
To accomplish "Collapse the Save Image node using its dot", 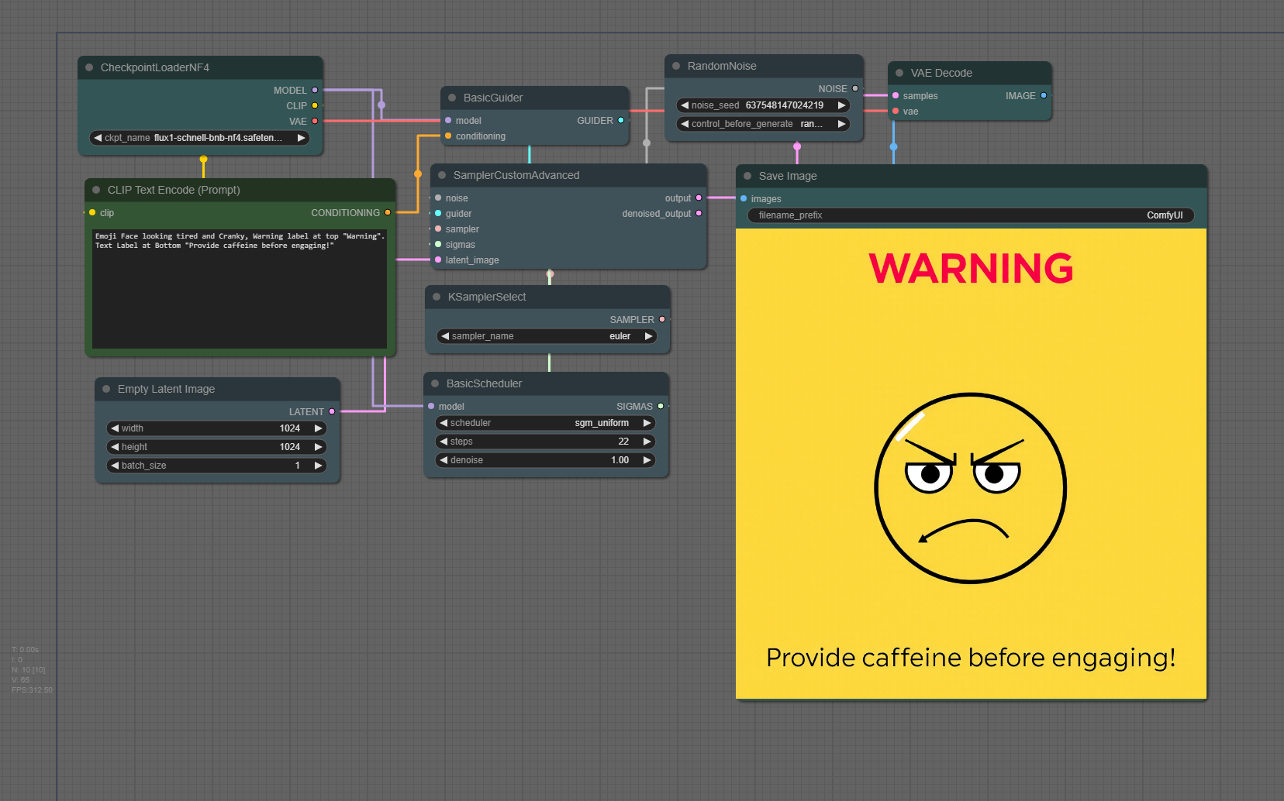I will (747, 176).
